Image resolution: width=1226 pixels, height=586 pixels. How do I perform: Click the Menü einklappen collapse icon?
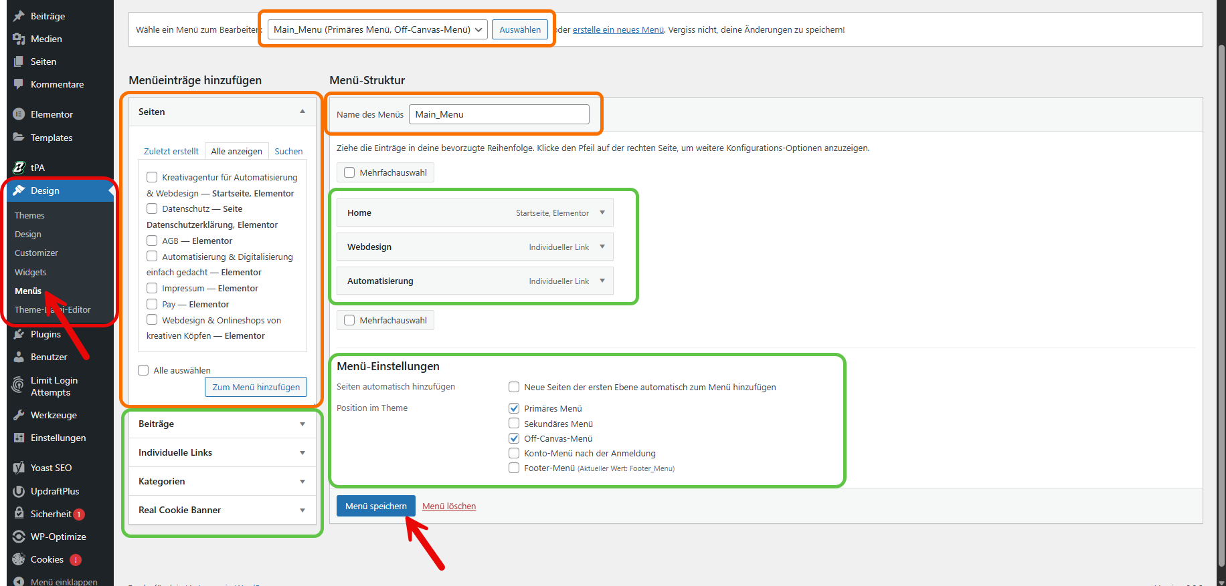[19, 581]
